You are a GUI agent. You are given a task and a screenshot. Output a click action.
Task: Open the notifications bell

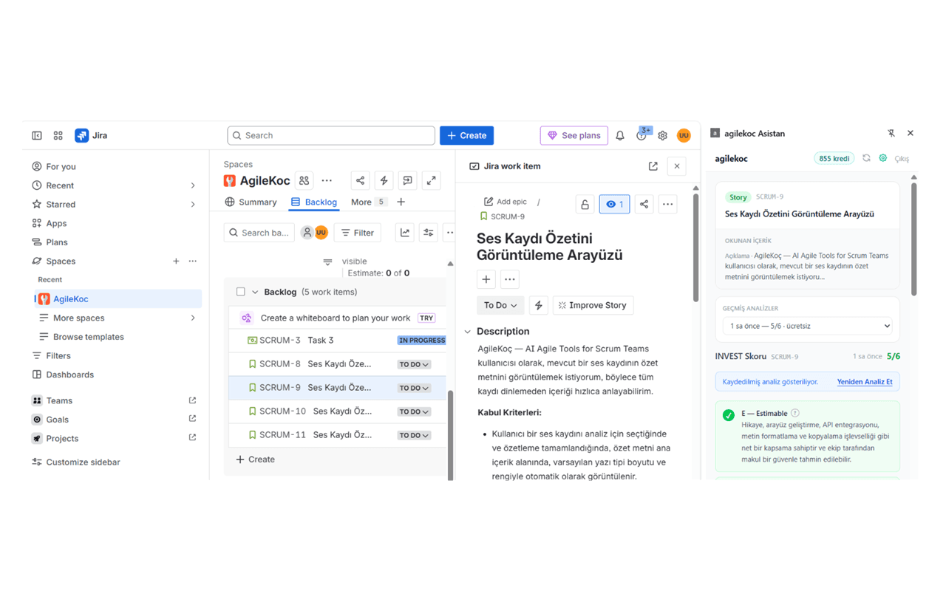tap(620, 135)
